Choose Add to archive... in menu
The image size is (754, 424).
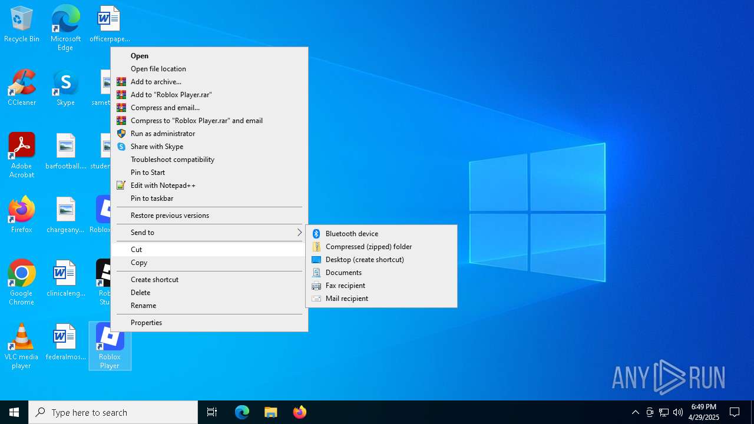tap(209, 82)
